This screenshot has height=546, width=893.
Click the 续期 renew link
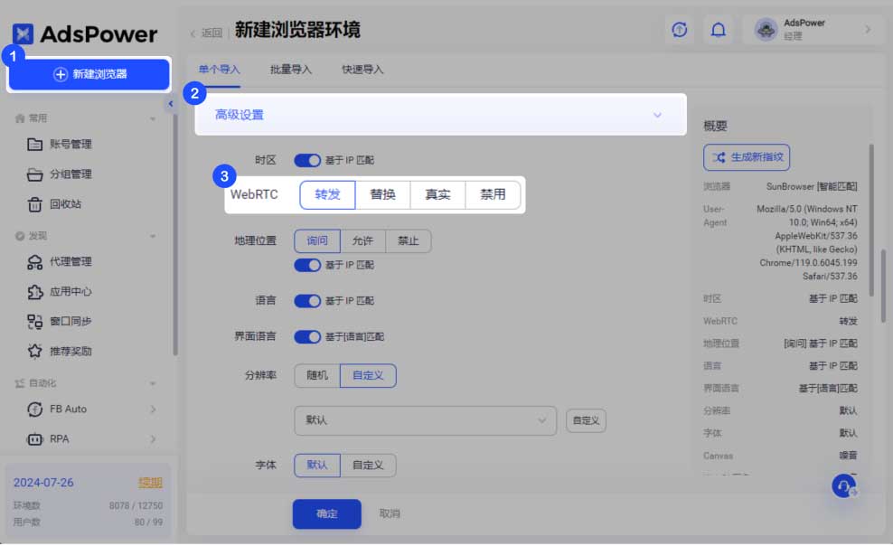[150, 483]
